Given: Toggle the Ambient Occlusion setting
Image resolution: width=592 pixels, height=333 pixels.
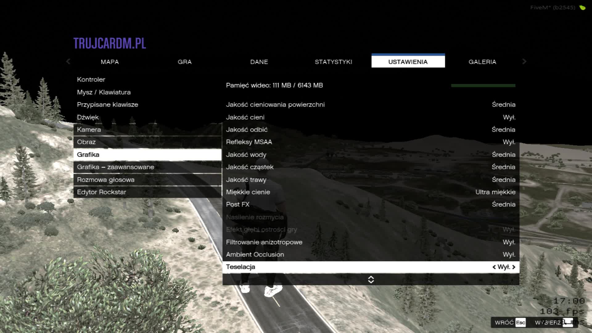Looking at the screenshot, I should (x=509, y=255).
